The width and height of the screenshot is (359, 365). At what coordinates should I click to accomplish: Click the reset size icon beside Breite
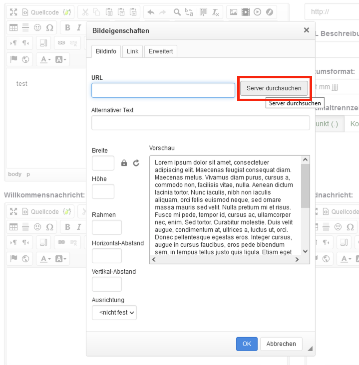click(x=136, y=163)
